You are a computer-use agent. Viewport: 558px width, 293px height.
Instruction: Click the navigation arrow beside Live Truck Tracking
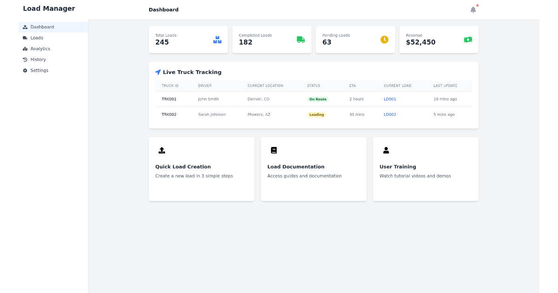click(158, 72)
